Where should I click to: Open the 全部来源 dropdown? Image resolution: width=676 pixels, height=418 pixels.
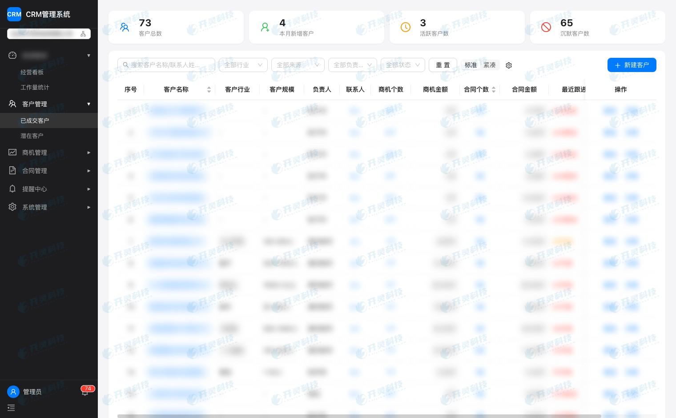pos(298,65)
